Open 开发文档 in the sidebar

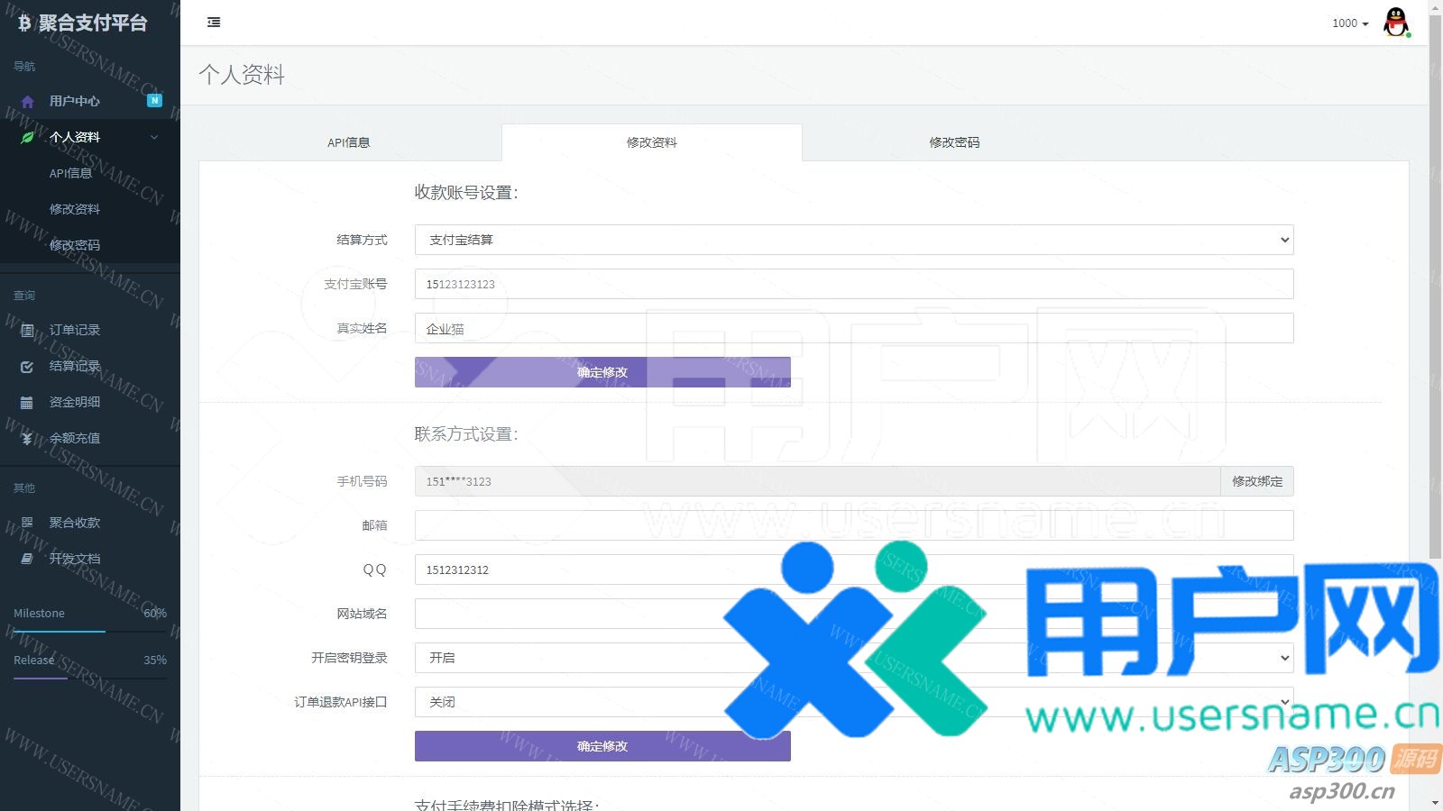[x=75, y=559]
